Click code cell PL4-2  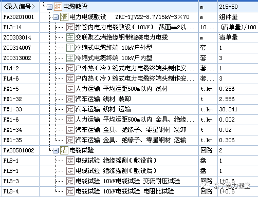click(x=21, y=68)
